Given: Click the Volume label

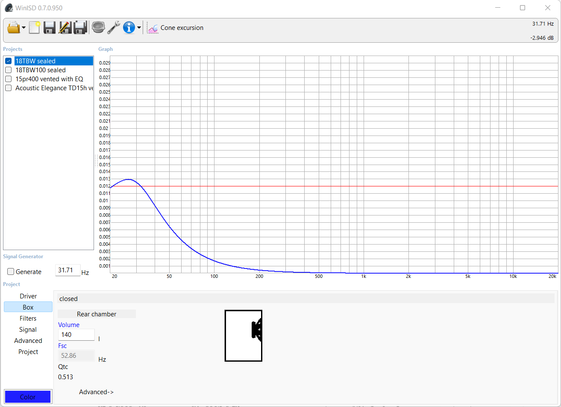Looking at the screenshot, I should pyautogui.click(x=69, y=325).
